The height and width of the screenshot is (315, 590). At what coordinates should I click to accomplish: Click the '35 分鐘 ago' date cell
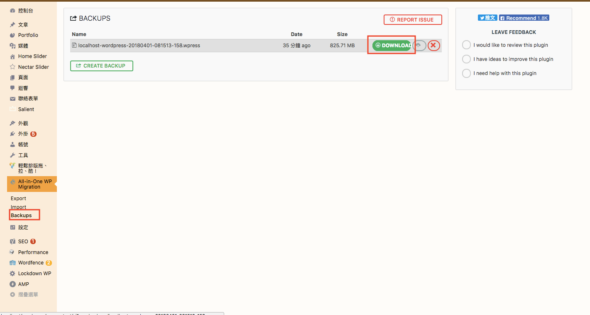click(x=296, y=46)
